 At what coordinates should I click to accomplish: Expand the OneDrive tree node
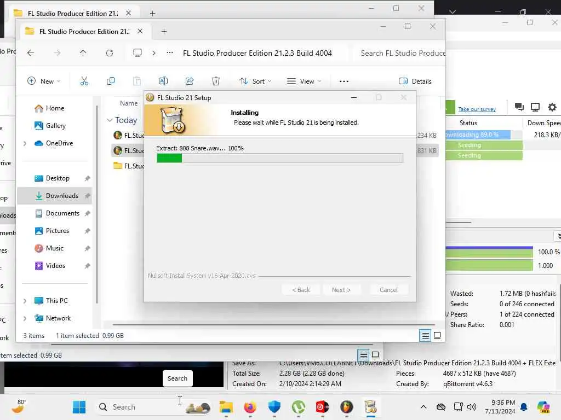point(25,143)
